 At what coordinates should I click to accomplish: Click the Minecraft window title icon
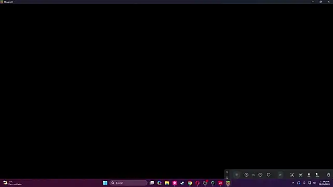[2, 2]
